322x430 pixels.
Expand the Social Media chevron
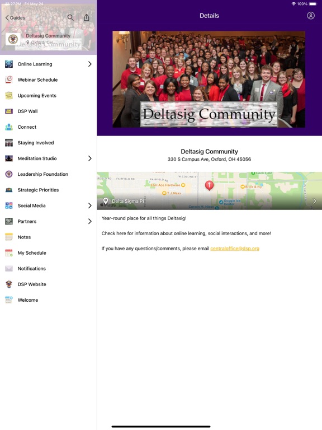click(90, 205)
